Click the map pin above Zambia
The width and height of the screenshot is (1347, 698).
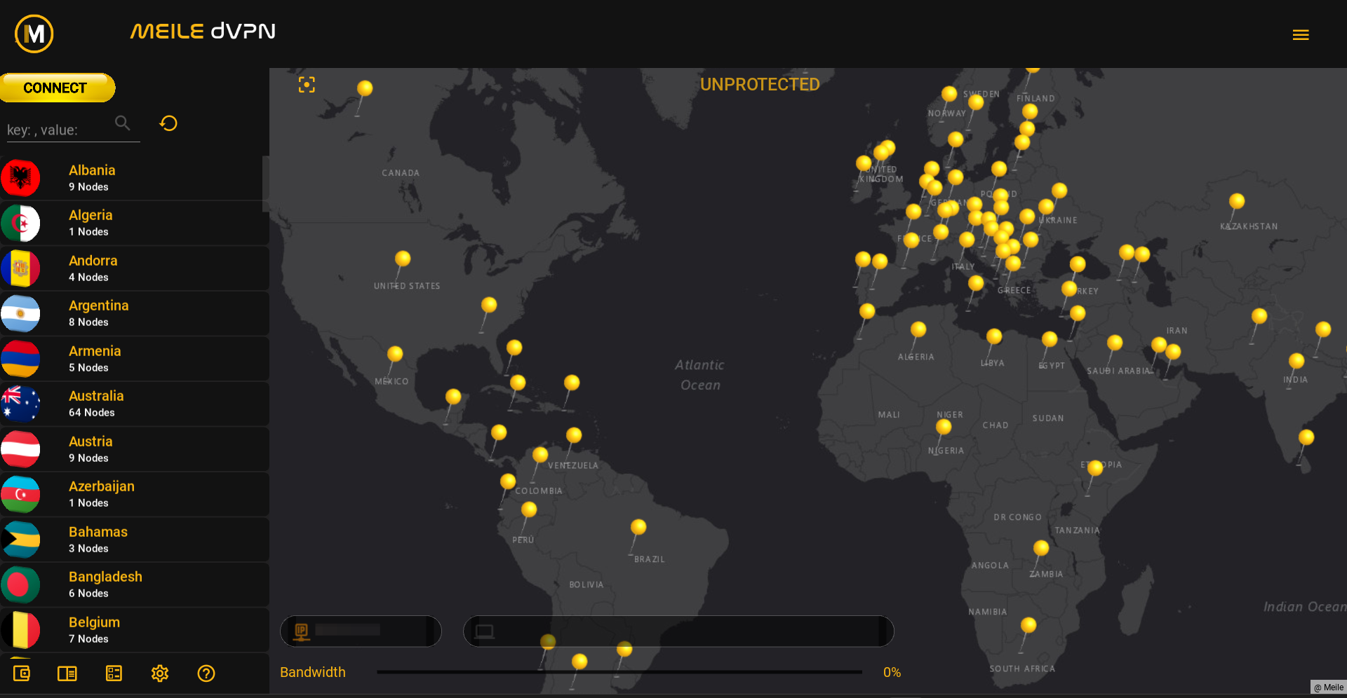(x=1041, y=548)
